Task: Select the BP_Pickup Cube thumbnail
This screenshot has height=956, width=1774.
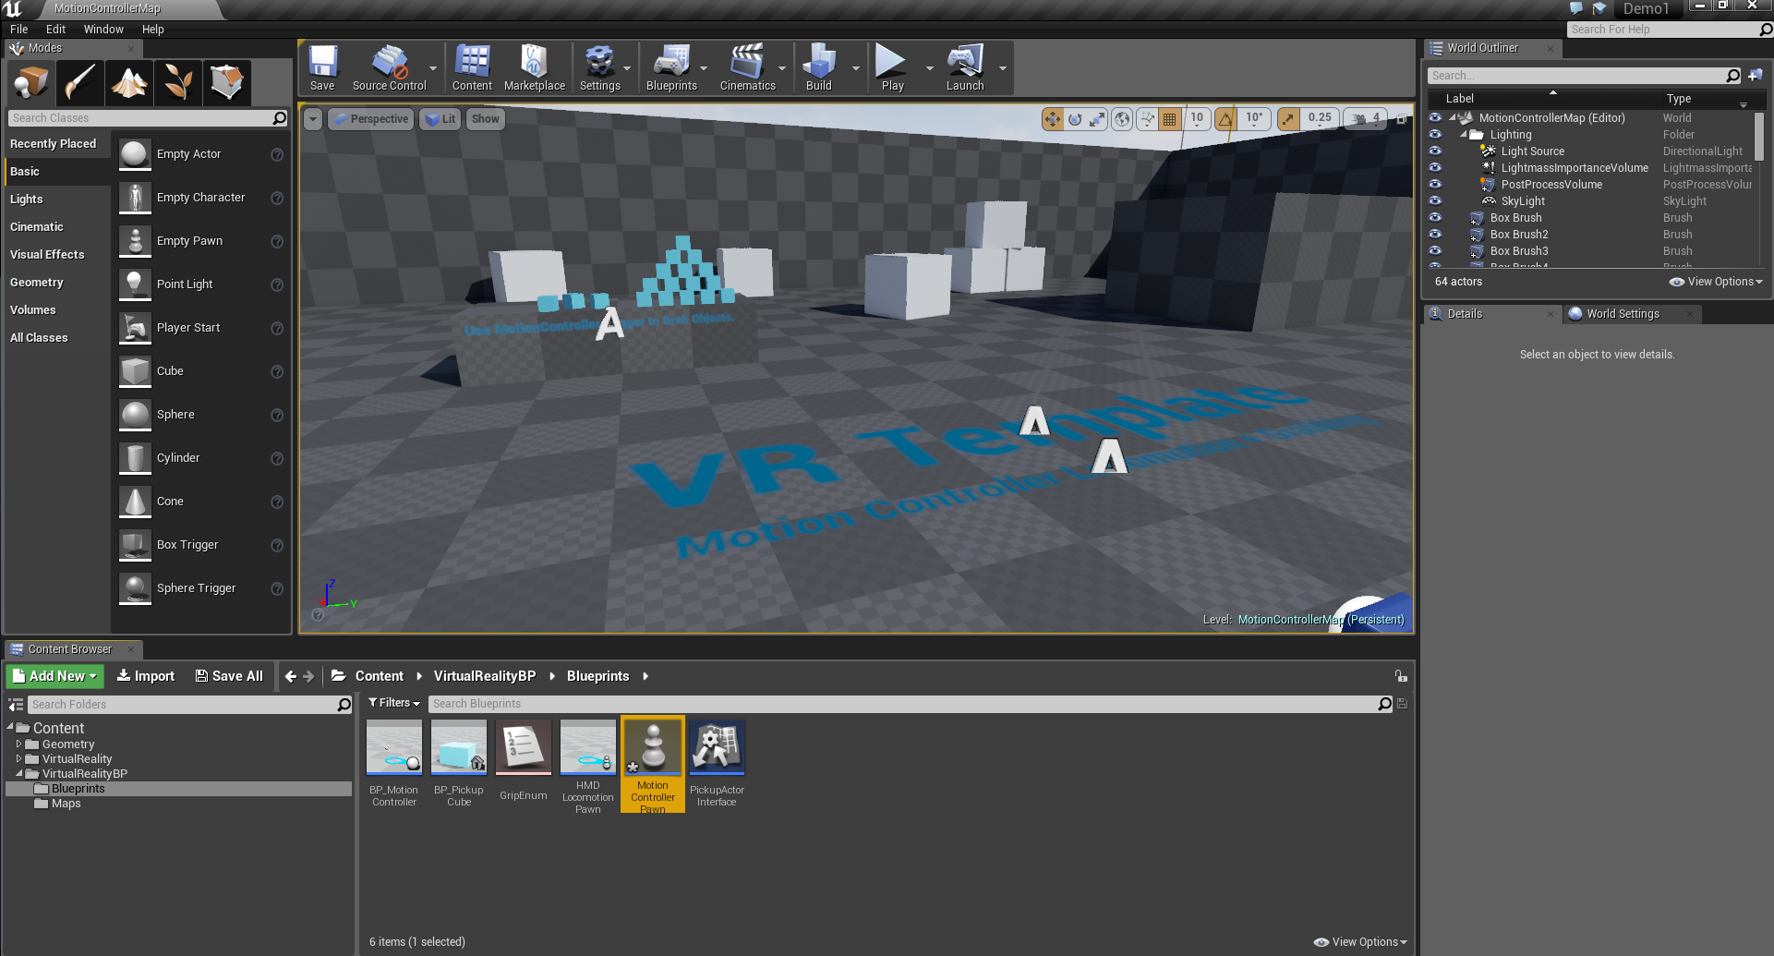Action: 458,747
